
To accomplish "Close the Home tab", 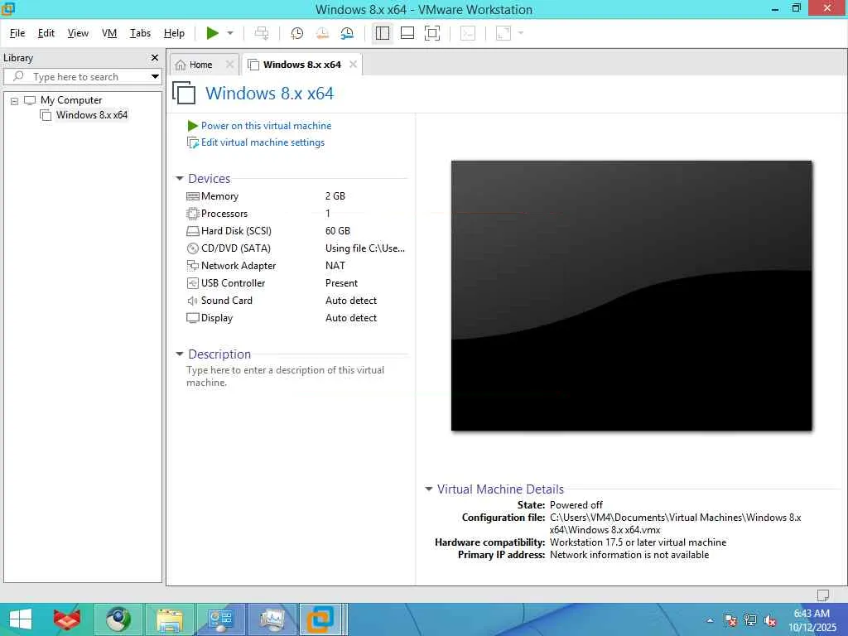I will (230, 65).
